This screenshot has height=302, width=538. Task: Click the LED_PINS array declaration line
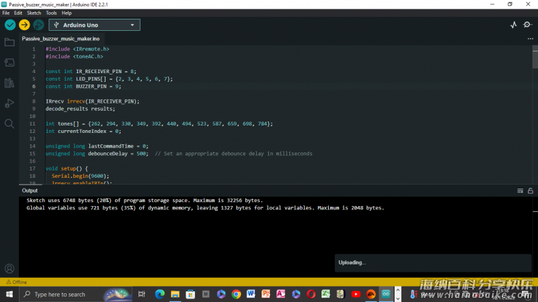[x=109, y=79]
